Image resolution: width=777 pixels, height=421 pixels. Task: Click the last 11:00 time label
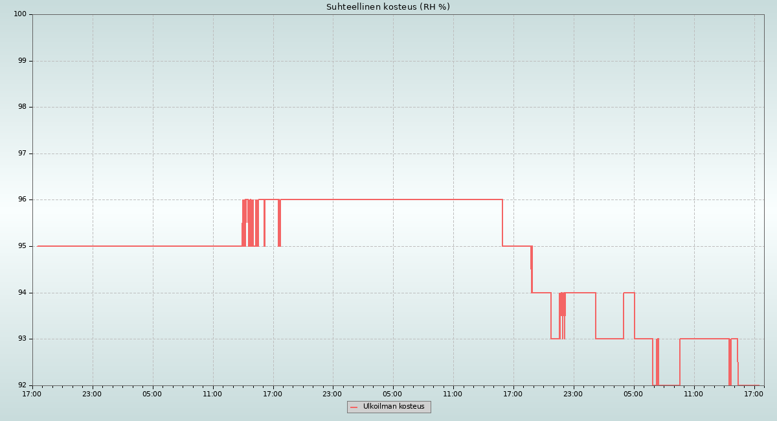(x=693, y=394)
